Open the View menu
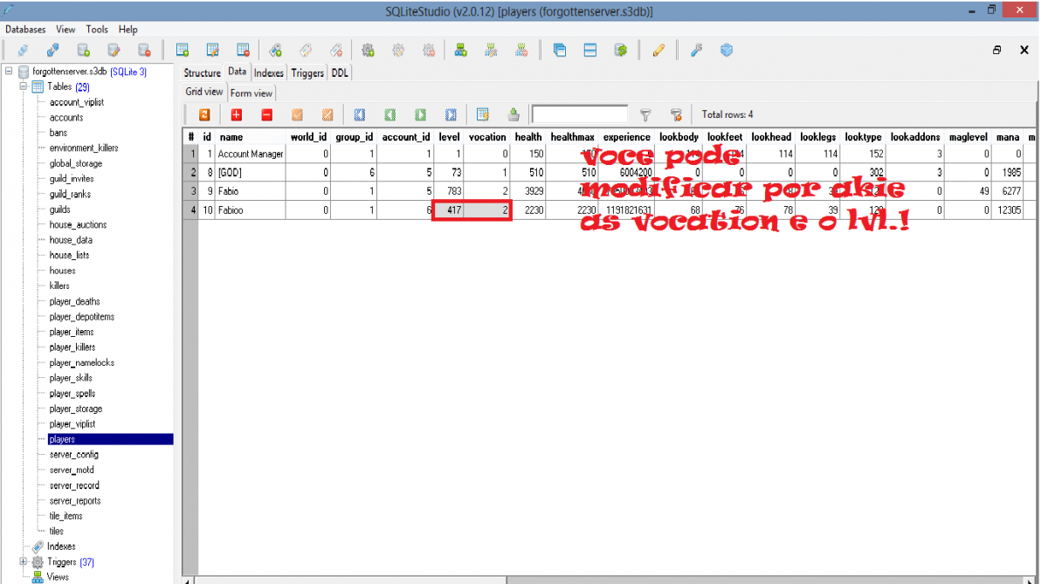Image resolution: width=1048 pixels, height=584 pixels. 65,30
